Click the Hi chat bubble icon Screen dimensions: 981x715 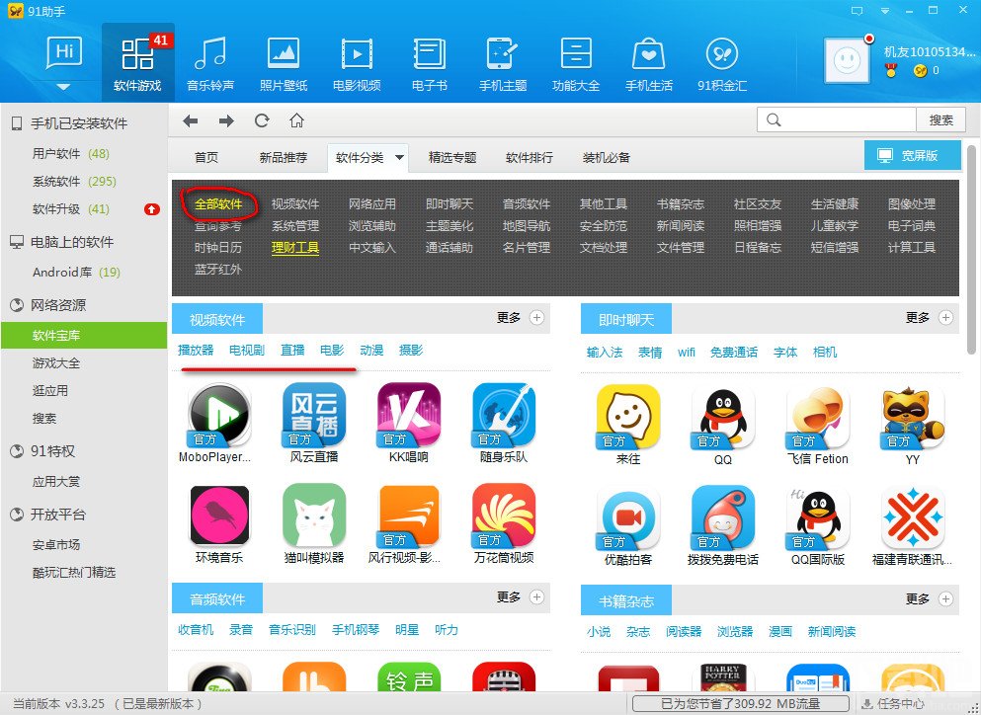(64, 52)
